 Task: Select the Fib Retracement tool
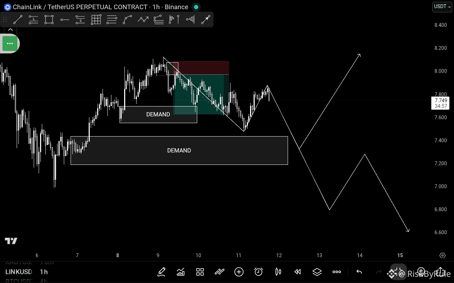112,19
